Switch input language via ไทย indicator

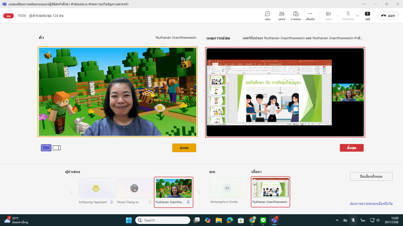(x=363, y=220)
